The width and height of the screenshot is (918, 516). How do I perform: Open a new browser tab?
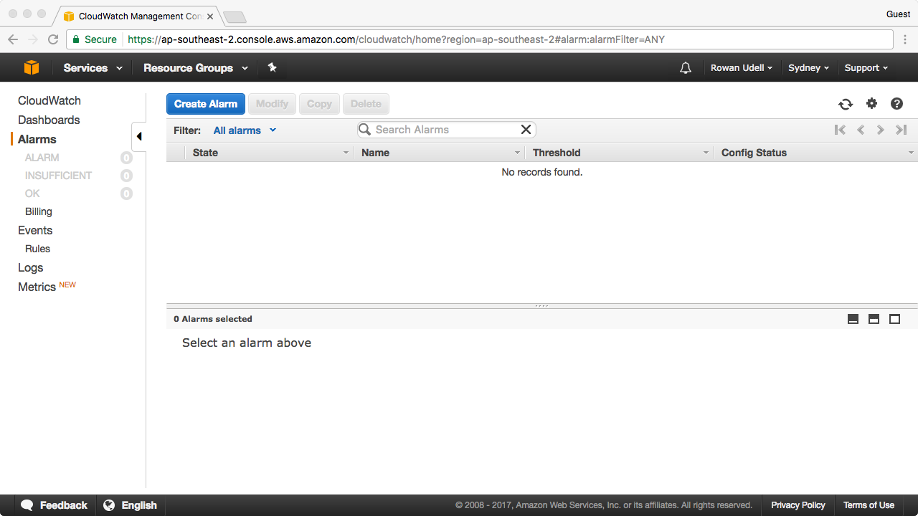pos(235,16)
